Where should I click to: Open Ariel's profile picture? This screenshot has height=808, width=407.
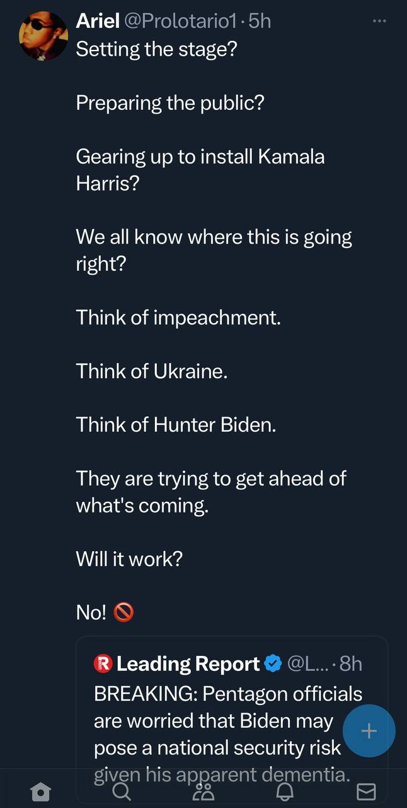(x=43, y=35)
